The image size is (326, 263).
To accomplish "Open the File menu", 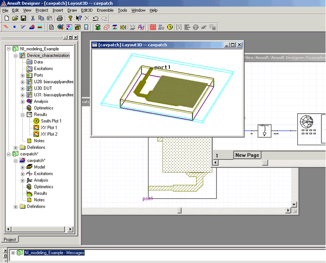I will point(5,10).
